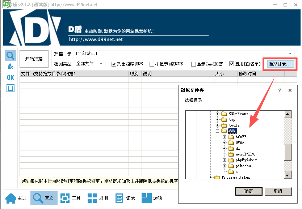Select the tools folder icon
The width and height of the screenshot is (302, 209).
224,125
